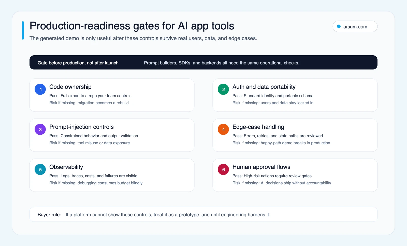Click 'Pass: Full export to a repo your team controls'

[90, 96]
